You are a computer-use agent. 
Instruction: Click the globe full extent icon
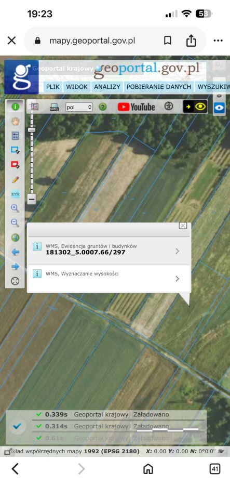click(15, 238)
